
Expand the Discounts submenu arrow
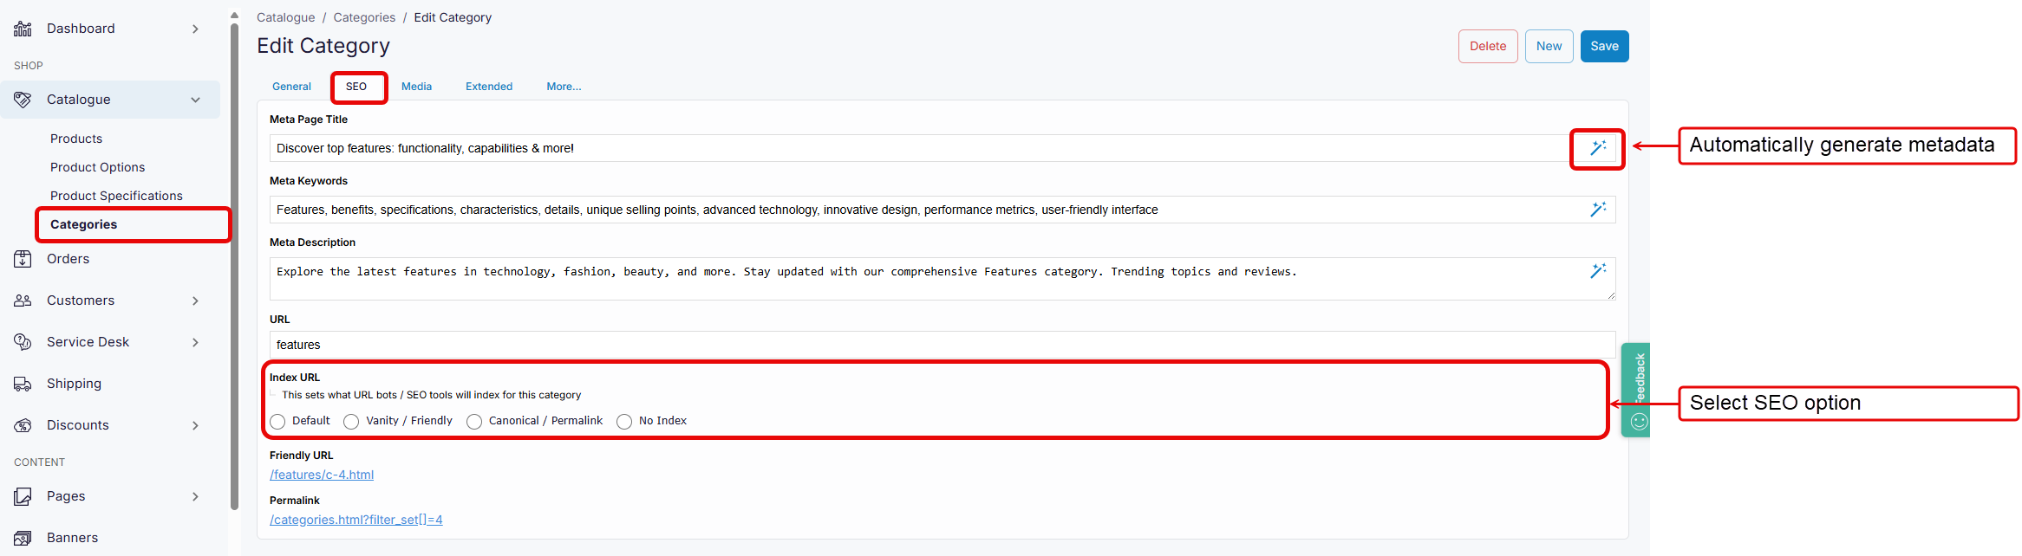(195, 425)
